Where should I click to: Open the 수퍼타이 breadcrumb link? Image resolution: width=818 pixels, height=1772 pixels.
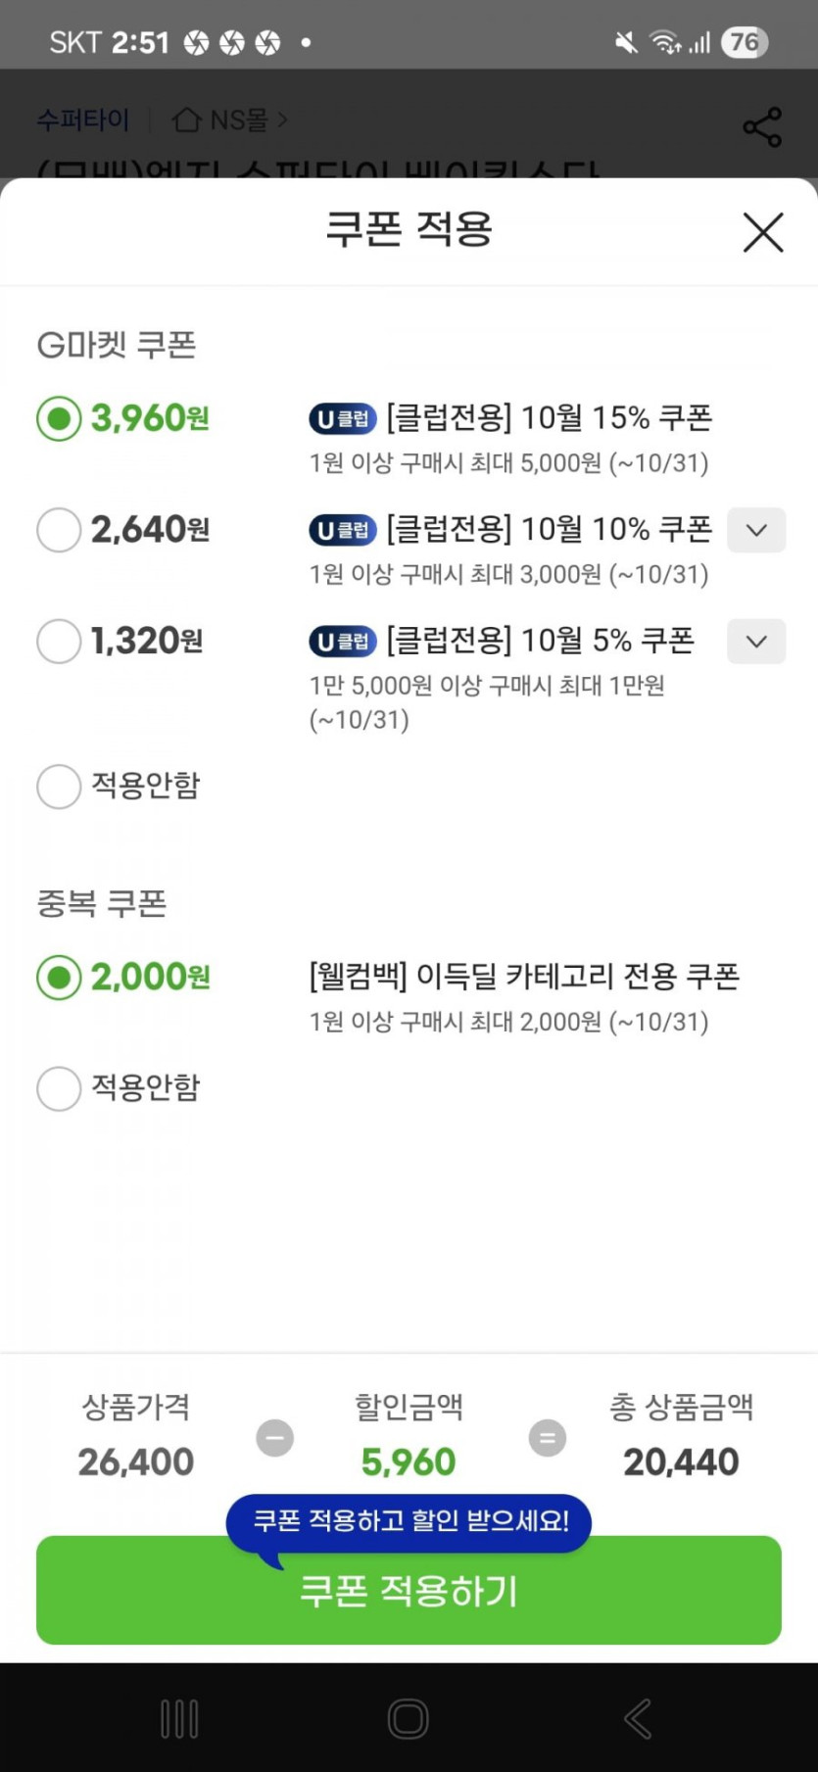click(x=82, y=120)
